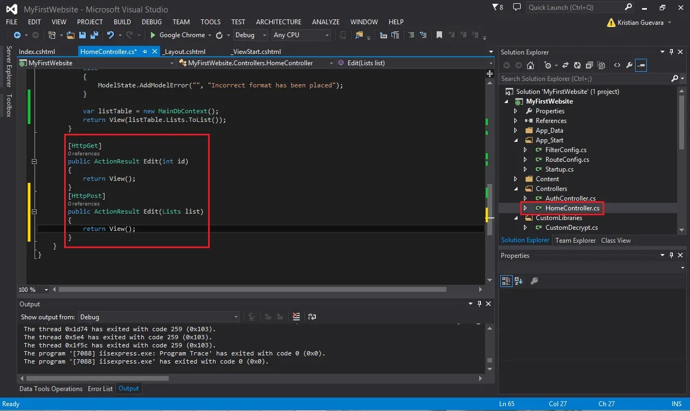Start debugging with Google Chrome

(x=177, y=35)
